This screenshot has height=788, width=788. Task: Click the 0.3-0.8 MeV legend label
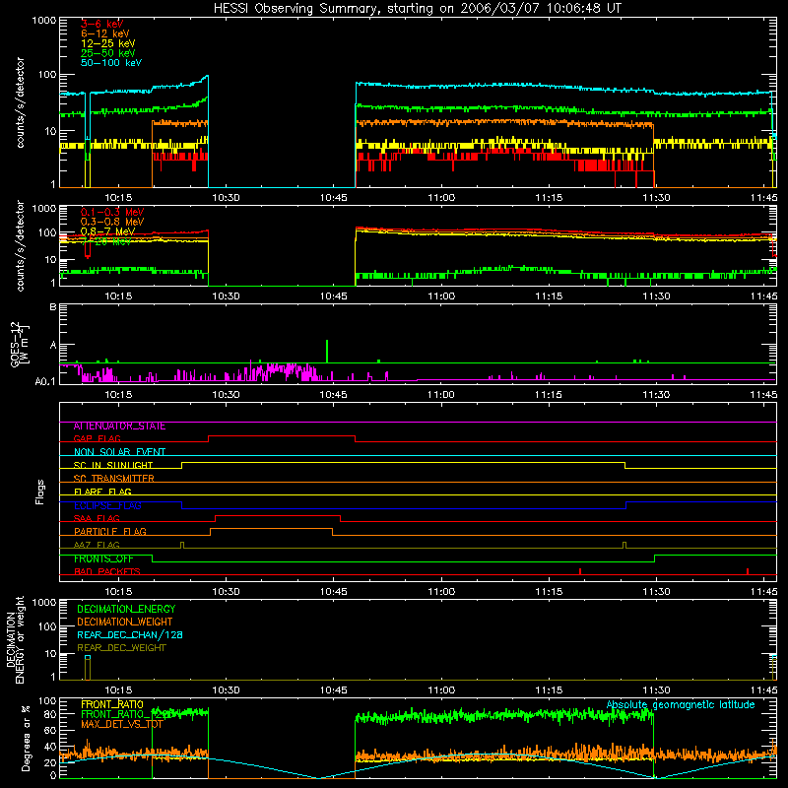[112, 222]
